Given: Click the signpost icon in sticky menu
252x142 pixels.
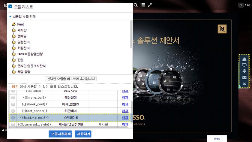Looking at the screenshot, I should point(244,71).
